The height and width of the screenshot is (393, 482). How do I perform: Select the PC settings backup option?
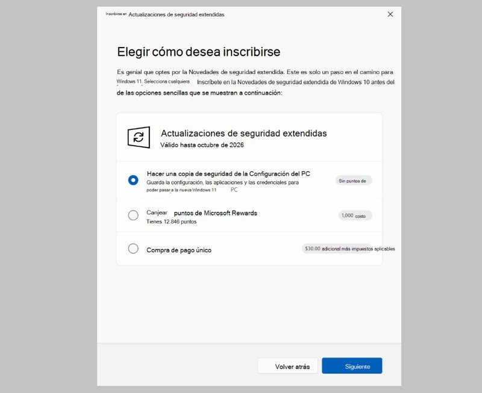click(x=133, y=180)
